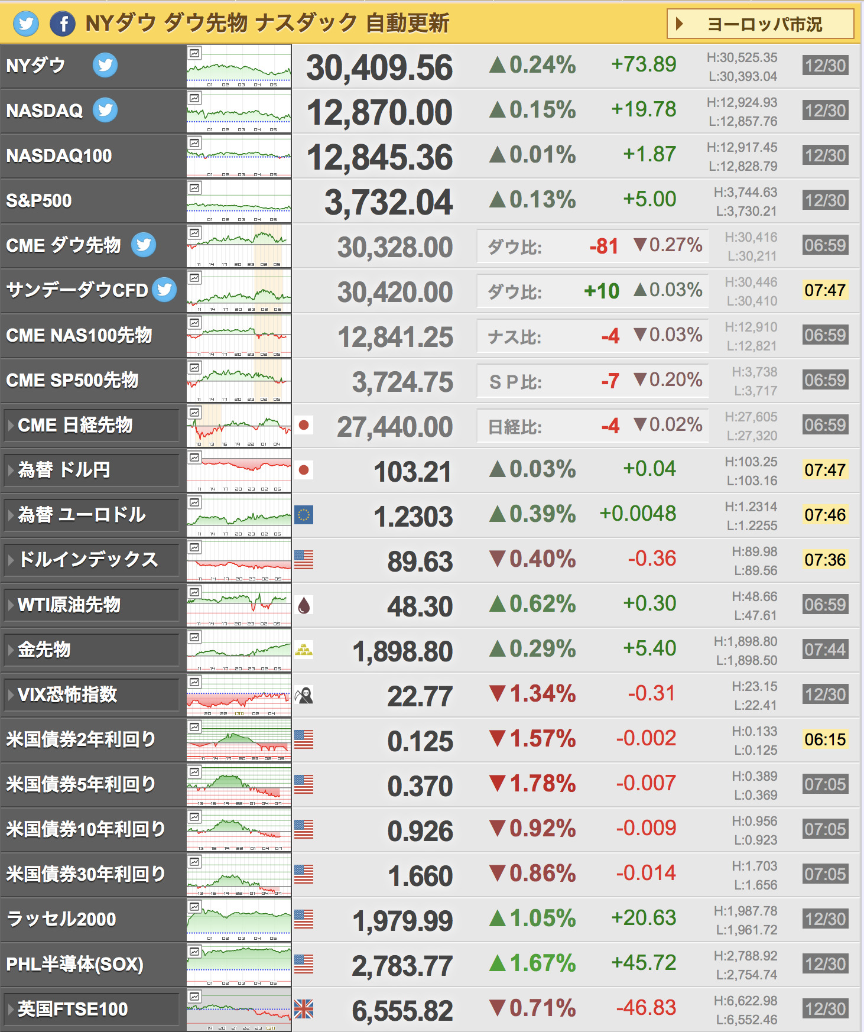Click the 米国債券10年利回り value 0.926
Image resolution: width=864 pixels, height=1032 pixels.
tap(420, 831)
